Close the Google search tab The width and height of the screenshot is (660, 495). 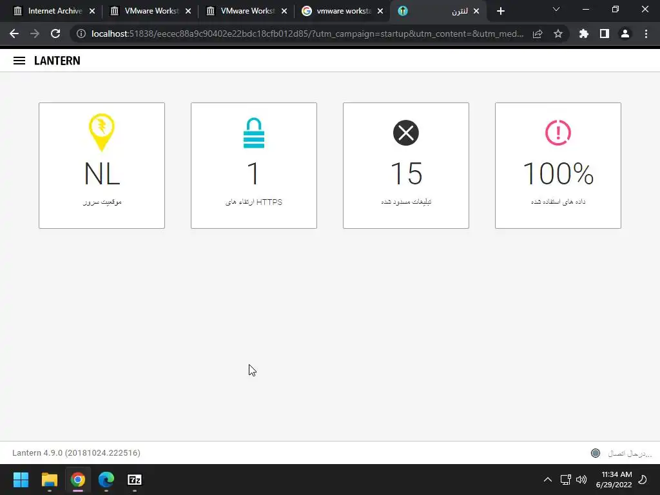(380, 12)
